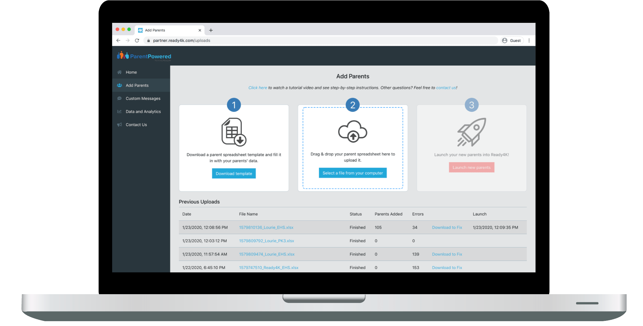Open Home in the sidebar
Image resolution: width=643 pixels, height=326 pixels.
131,72
